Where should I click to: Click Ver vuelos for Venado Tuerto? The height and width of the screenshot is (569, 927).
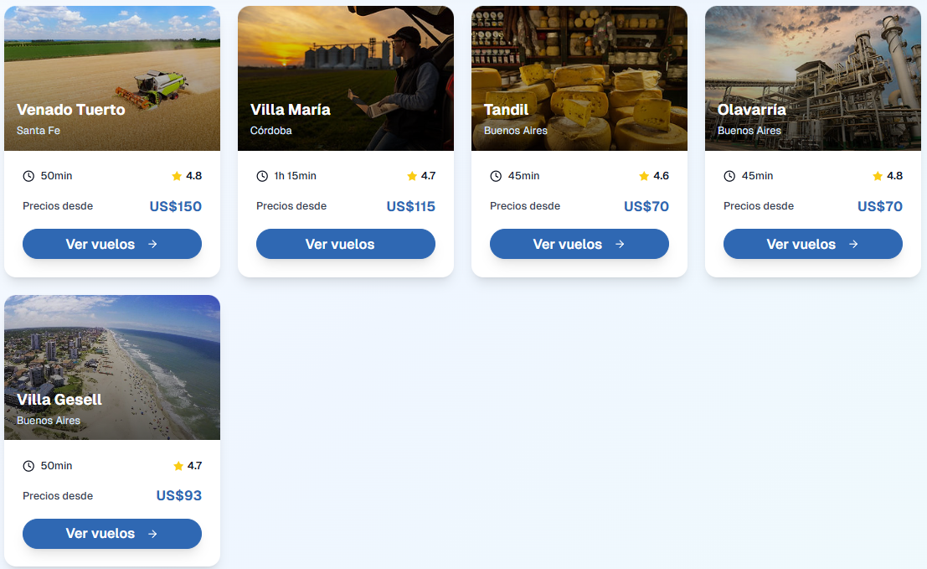coord(111,244)
